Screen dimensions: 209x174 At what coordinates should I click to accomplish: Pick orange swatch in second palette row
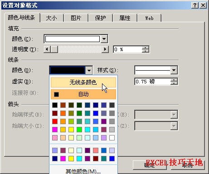[x=63, y=113]
